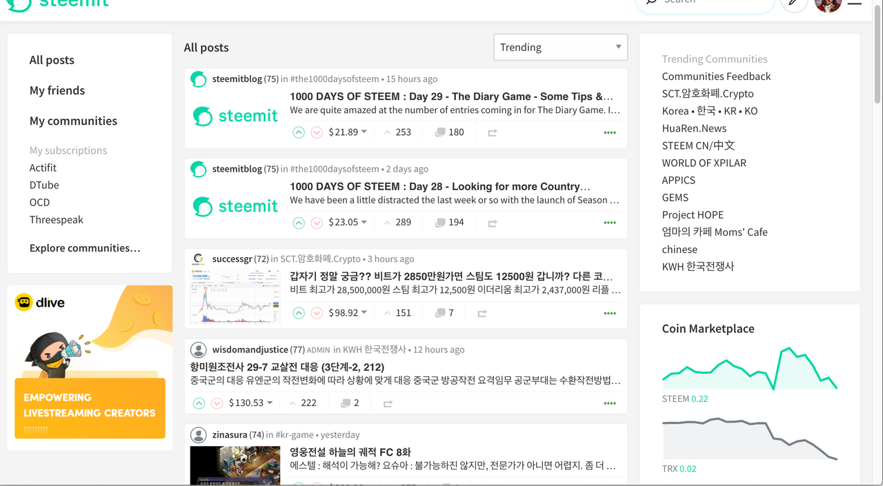Expand payout details for $23.05
Viewport: 883px width, 486px height.
pyautogui.click(x=348, y=223)
